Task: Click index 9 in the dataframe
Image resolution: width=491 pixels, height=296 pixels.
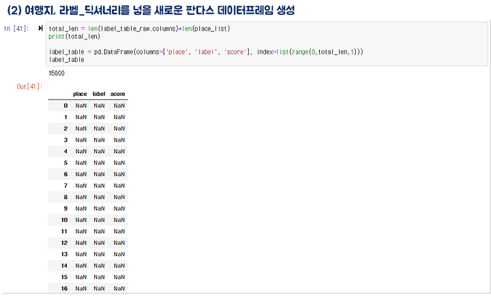Action: tap(65, 208)
